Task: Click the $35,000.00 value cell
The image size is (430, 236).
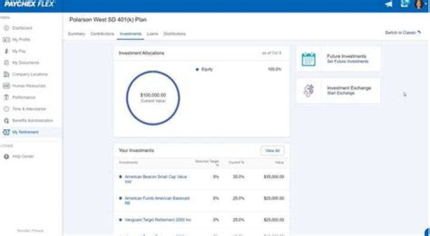Action: (x=274, y=177)
